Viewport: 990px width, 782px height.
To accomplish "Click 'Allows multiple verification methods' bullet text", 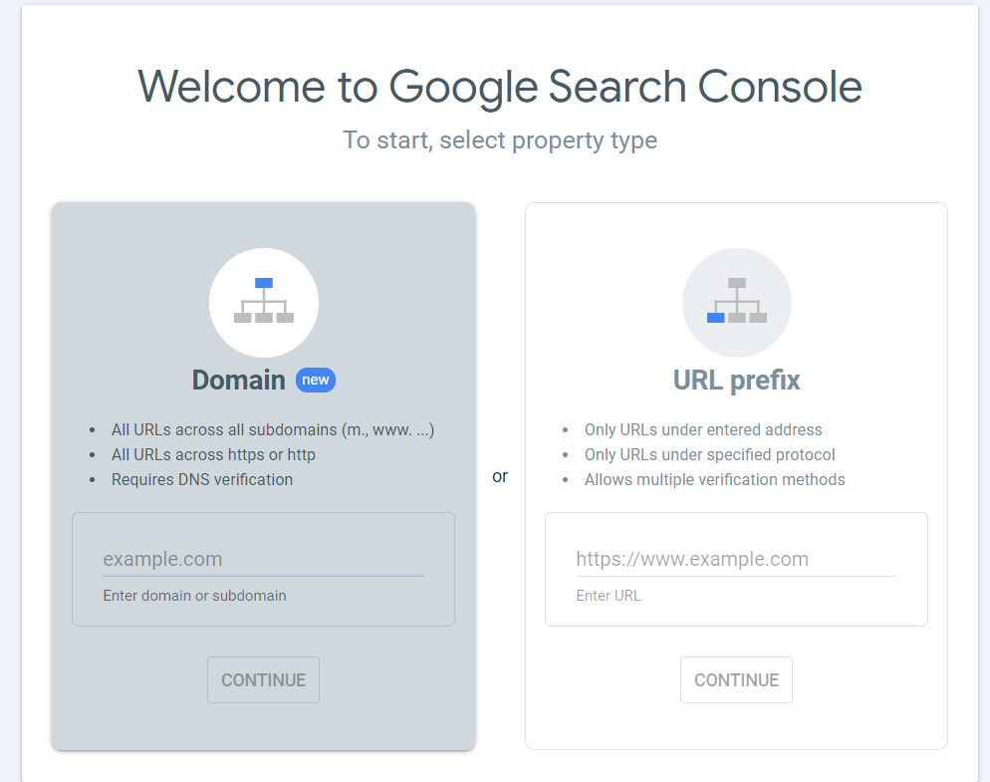I will [715, 479].
